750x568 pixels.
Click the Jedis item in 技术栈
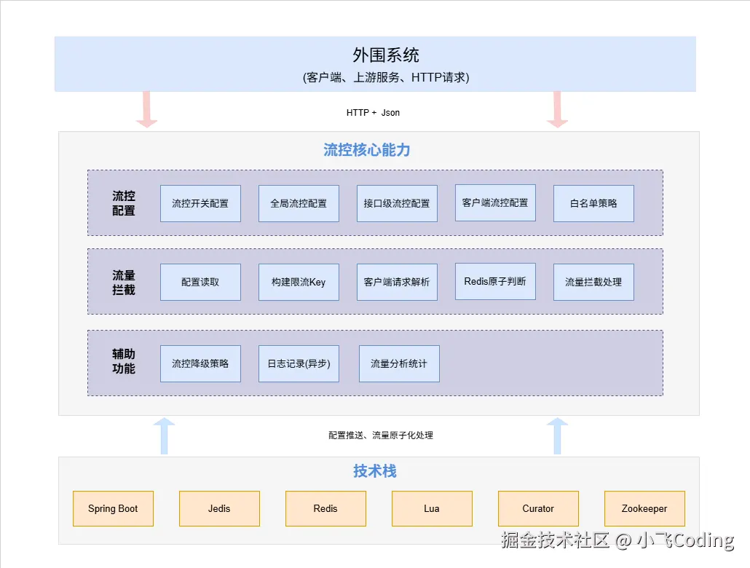coord(219,508)
